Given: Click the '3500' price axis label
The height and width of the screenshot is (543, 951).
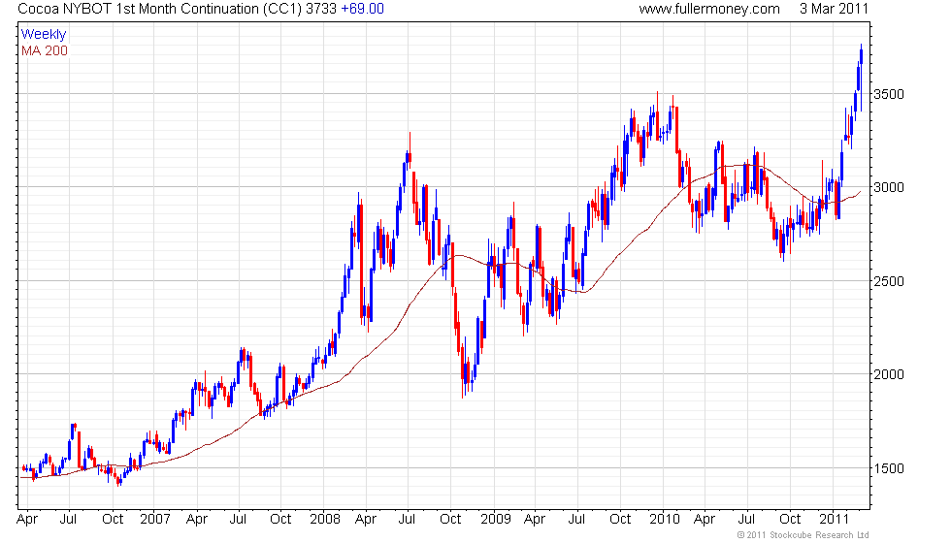Looking at the screenshot, I should click(889, 94).
